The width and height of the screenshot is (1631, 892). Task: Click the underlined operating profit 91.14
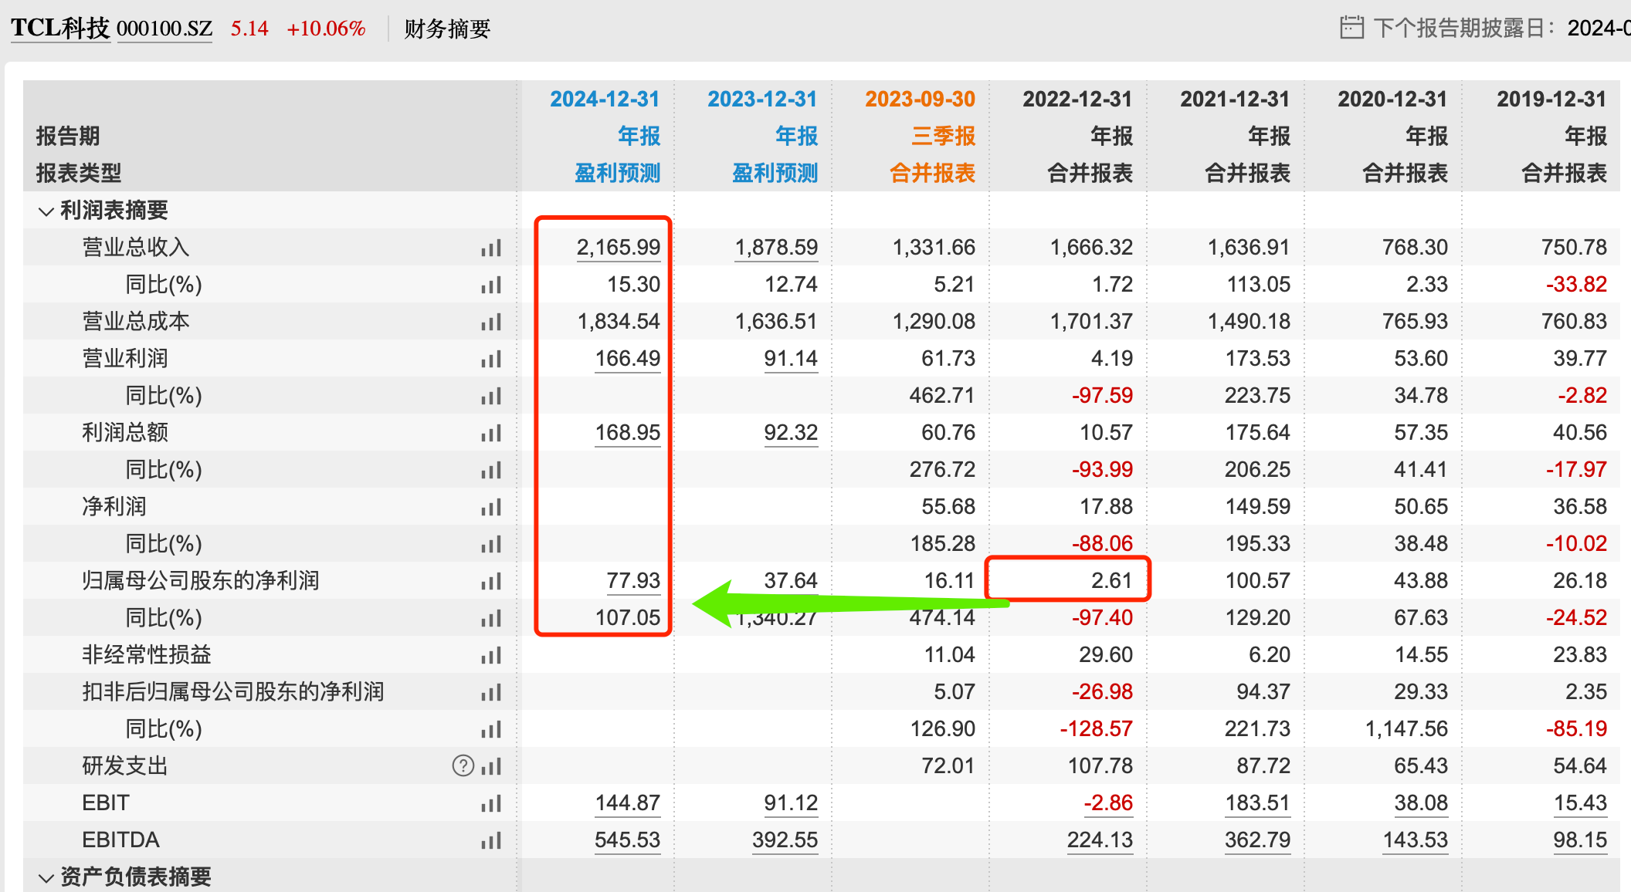(x=791, y=359)
